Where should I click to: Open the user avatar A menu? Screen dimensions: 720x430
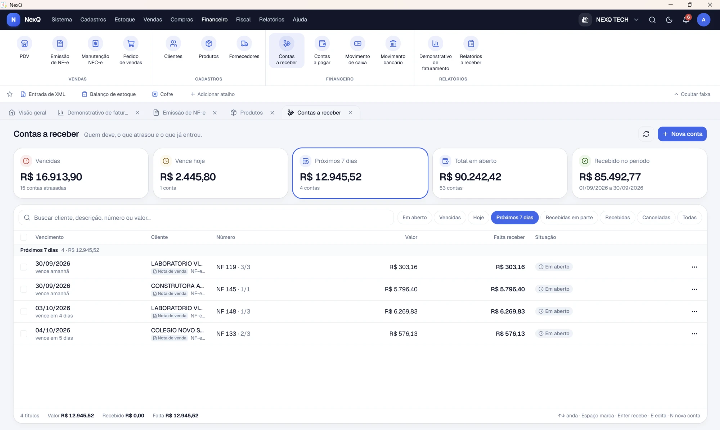[x=703, y=20]
